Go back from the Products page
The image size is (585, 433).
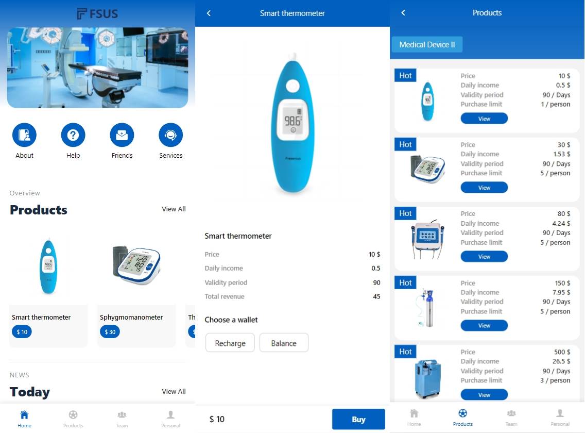pos(403,13)
